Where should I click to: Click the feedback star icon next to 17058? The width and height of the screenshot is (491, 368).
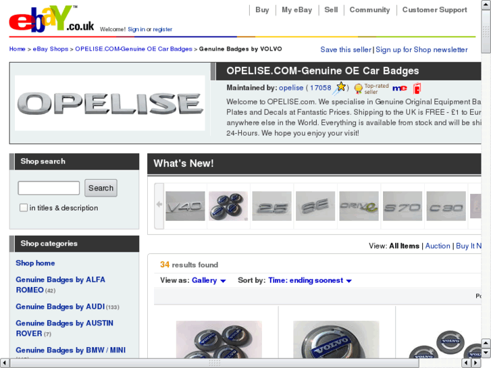tap(340, 88)
